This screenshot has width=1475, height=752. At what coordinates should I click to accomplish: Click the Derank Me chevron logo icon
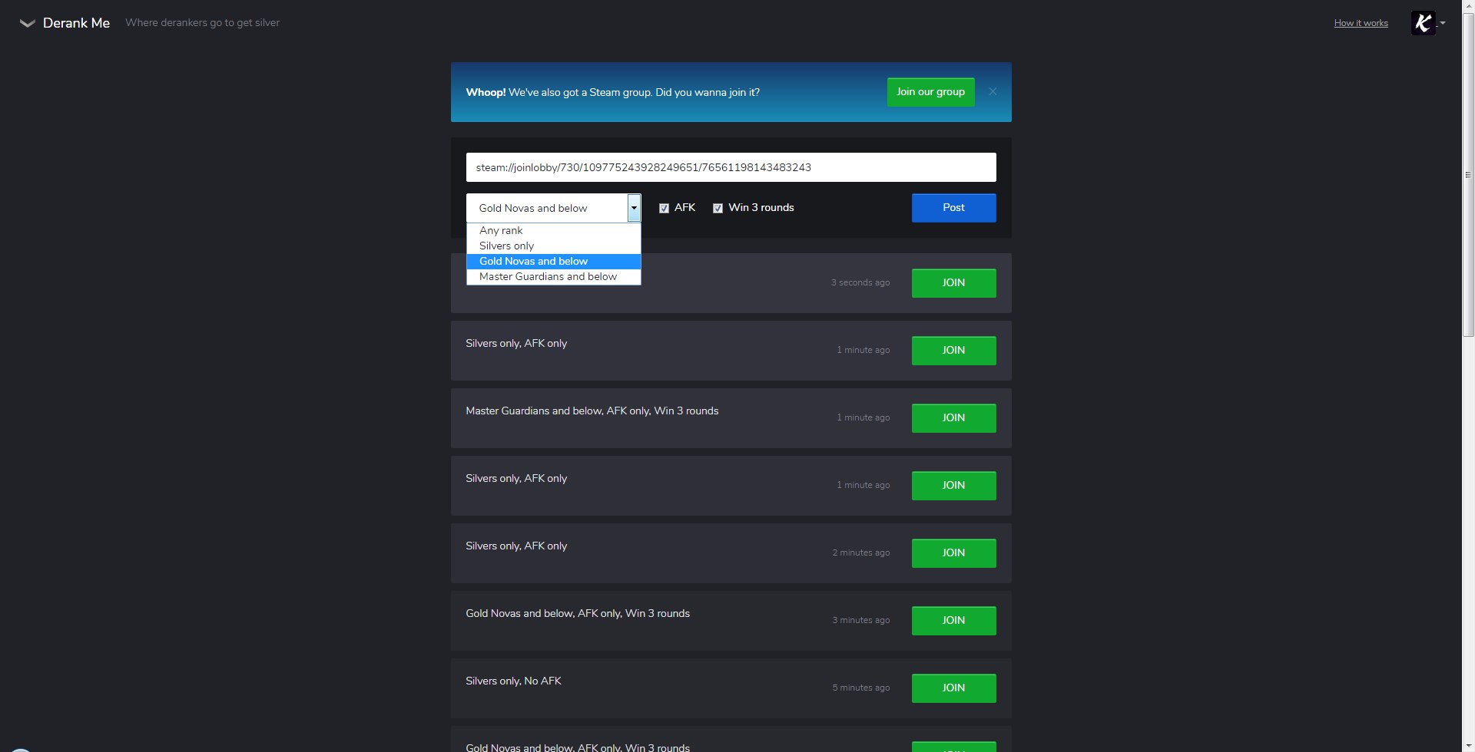point(27,23)
